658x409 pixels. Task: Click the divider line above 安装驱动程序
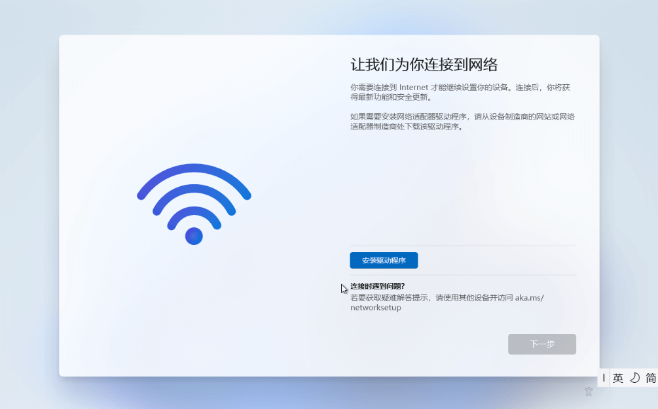pyautogui.click(x=463, y=246)
